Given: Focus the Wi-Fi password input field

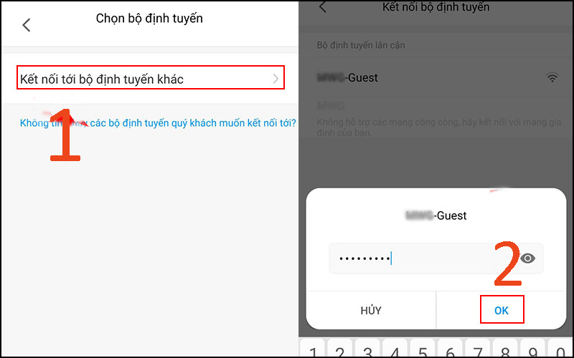Looking at the screenshot, I should click(436, 258).
